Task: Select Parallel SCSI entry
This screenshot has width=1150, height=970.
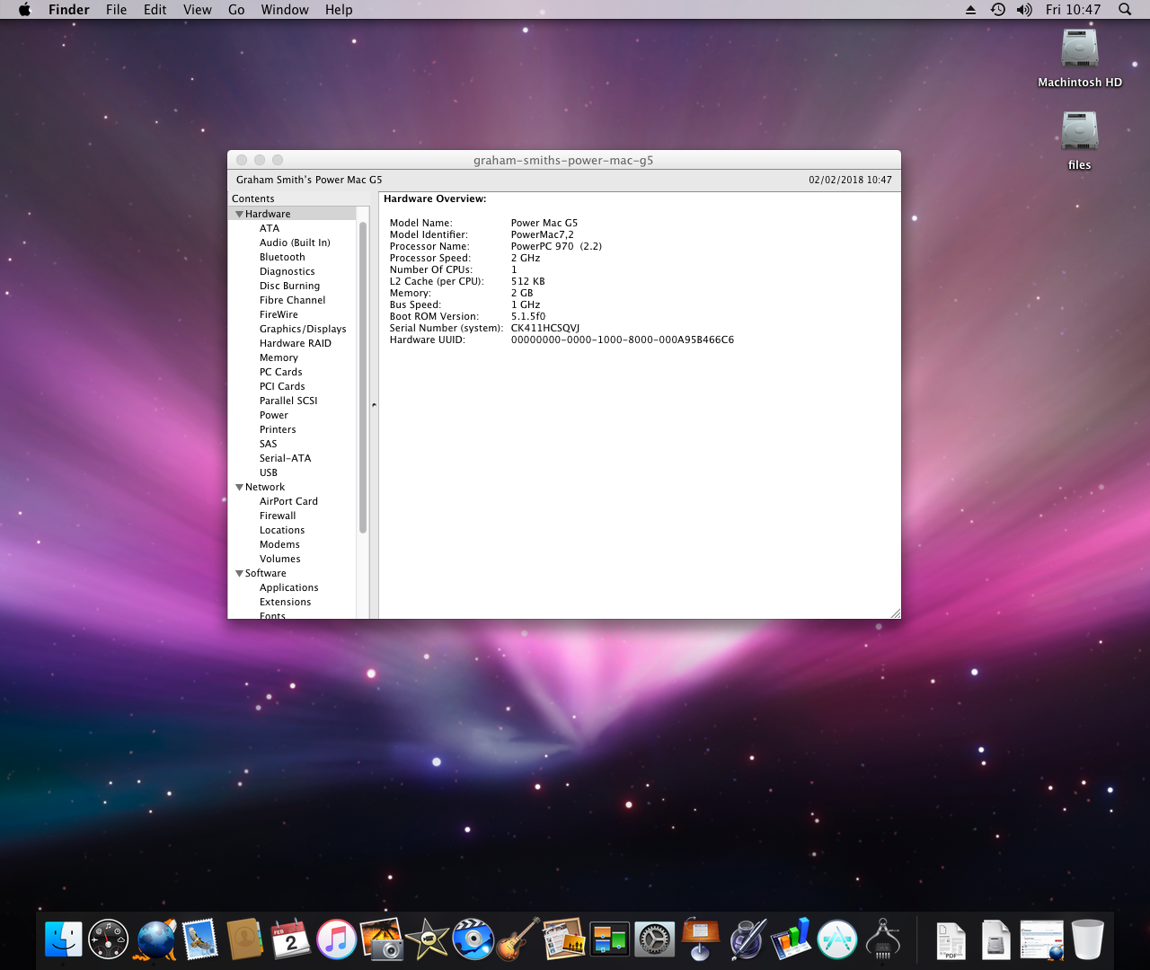Action: pos(288,401)
